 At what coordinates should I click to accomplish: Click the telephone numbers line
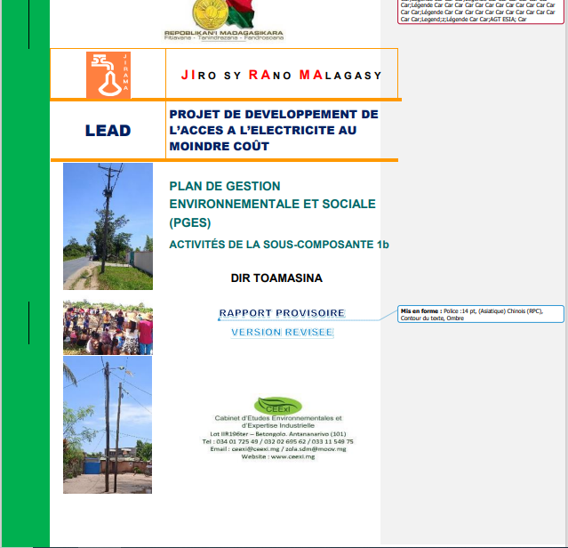278,441
